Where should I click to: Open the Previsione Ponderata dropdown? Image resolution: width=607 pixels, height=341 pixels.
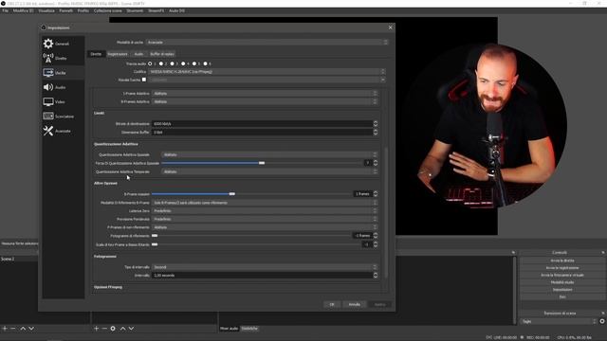(265, 219)
